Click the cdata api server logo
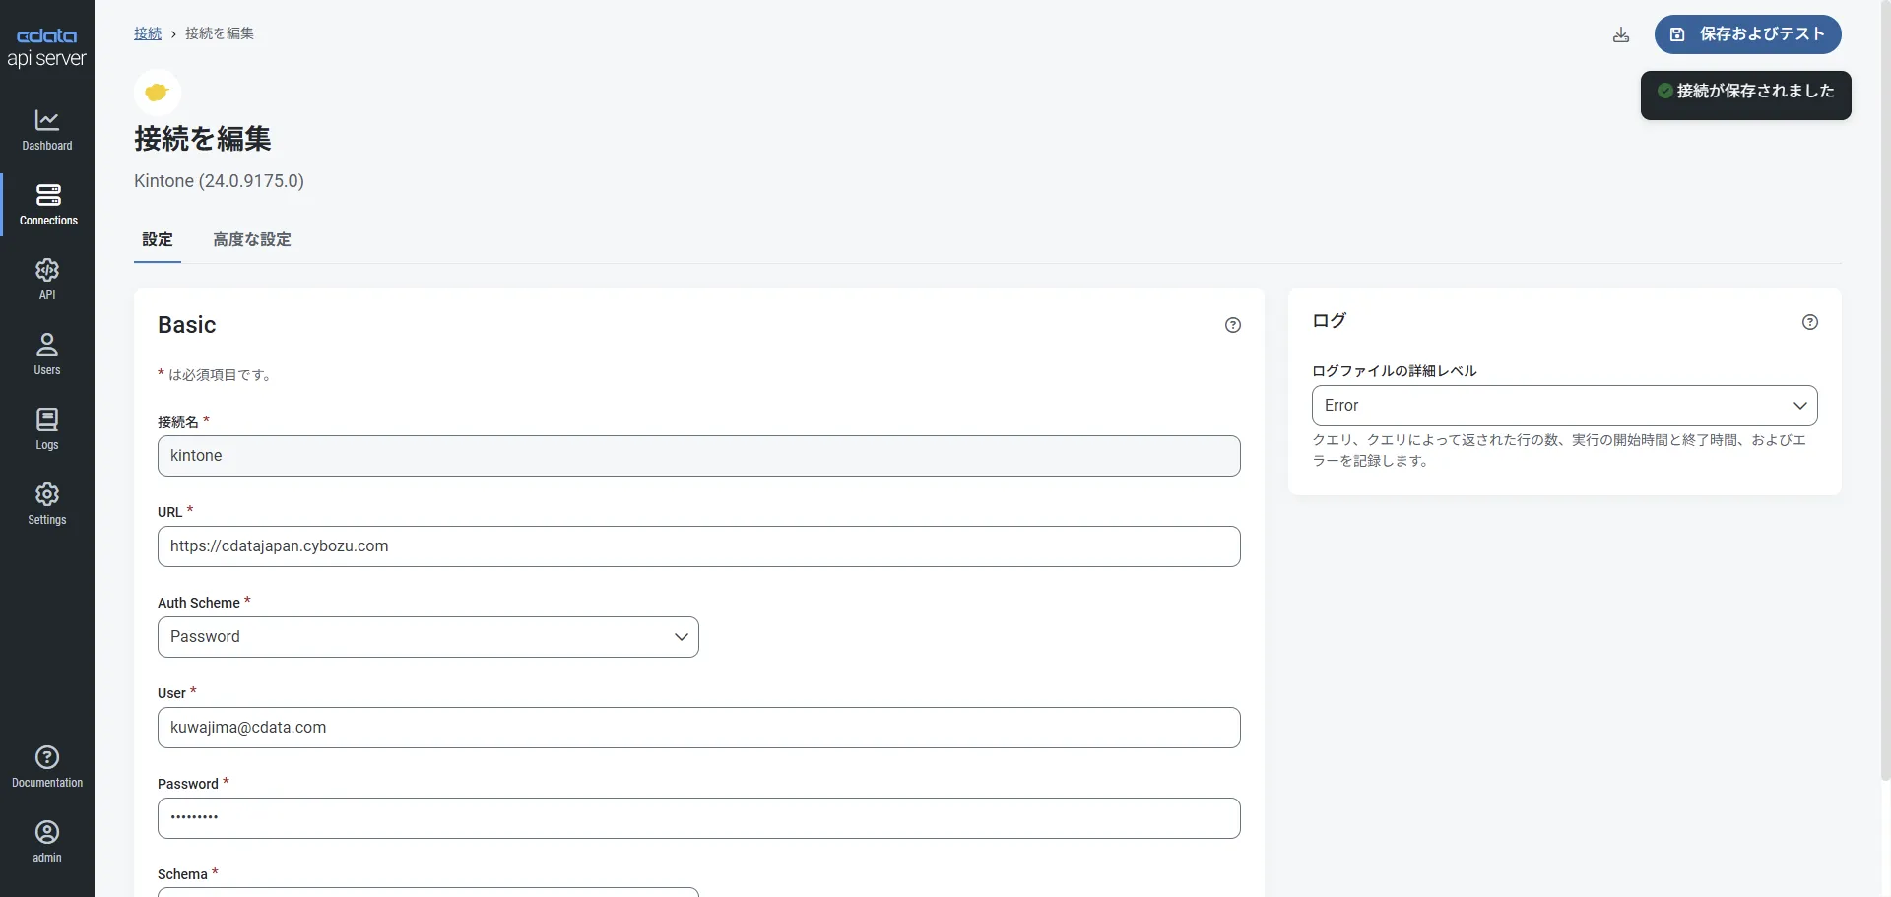Viewport: 1891px width, 897px height. [47, 48]
